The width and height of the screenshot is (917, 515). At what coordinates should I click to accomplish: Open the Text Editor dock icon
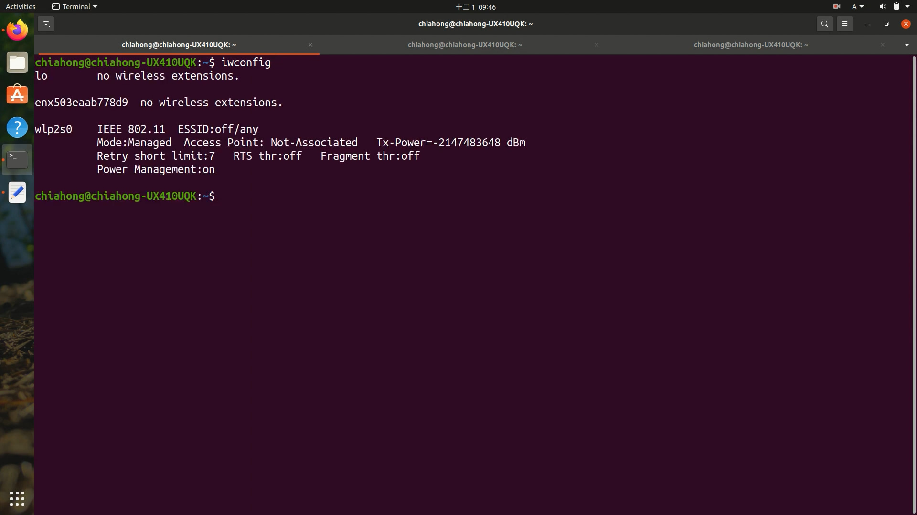17,192
